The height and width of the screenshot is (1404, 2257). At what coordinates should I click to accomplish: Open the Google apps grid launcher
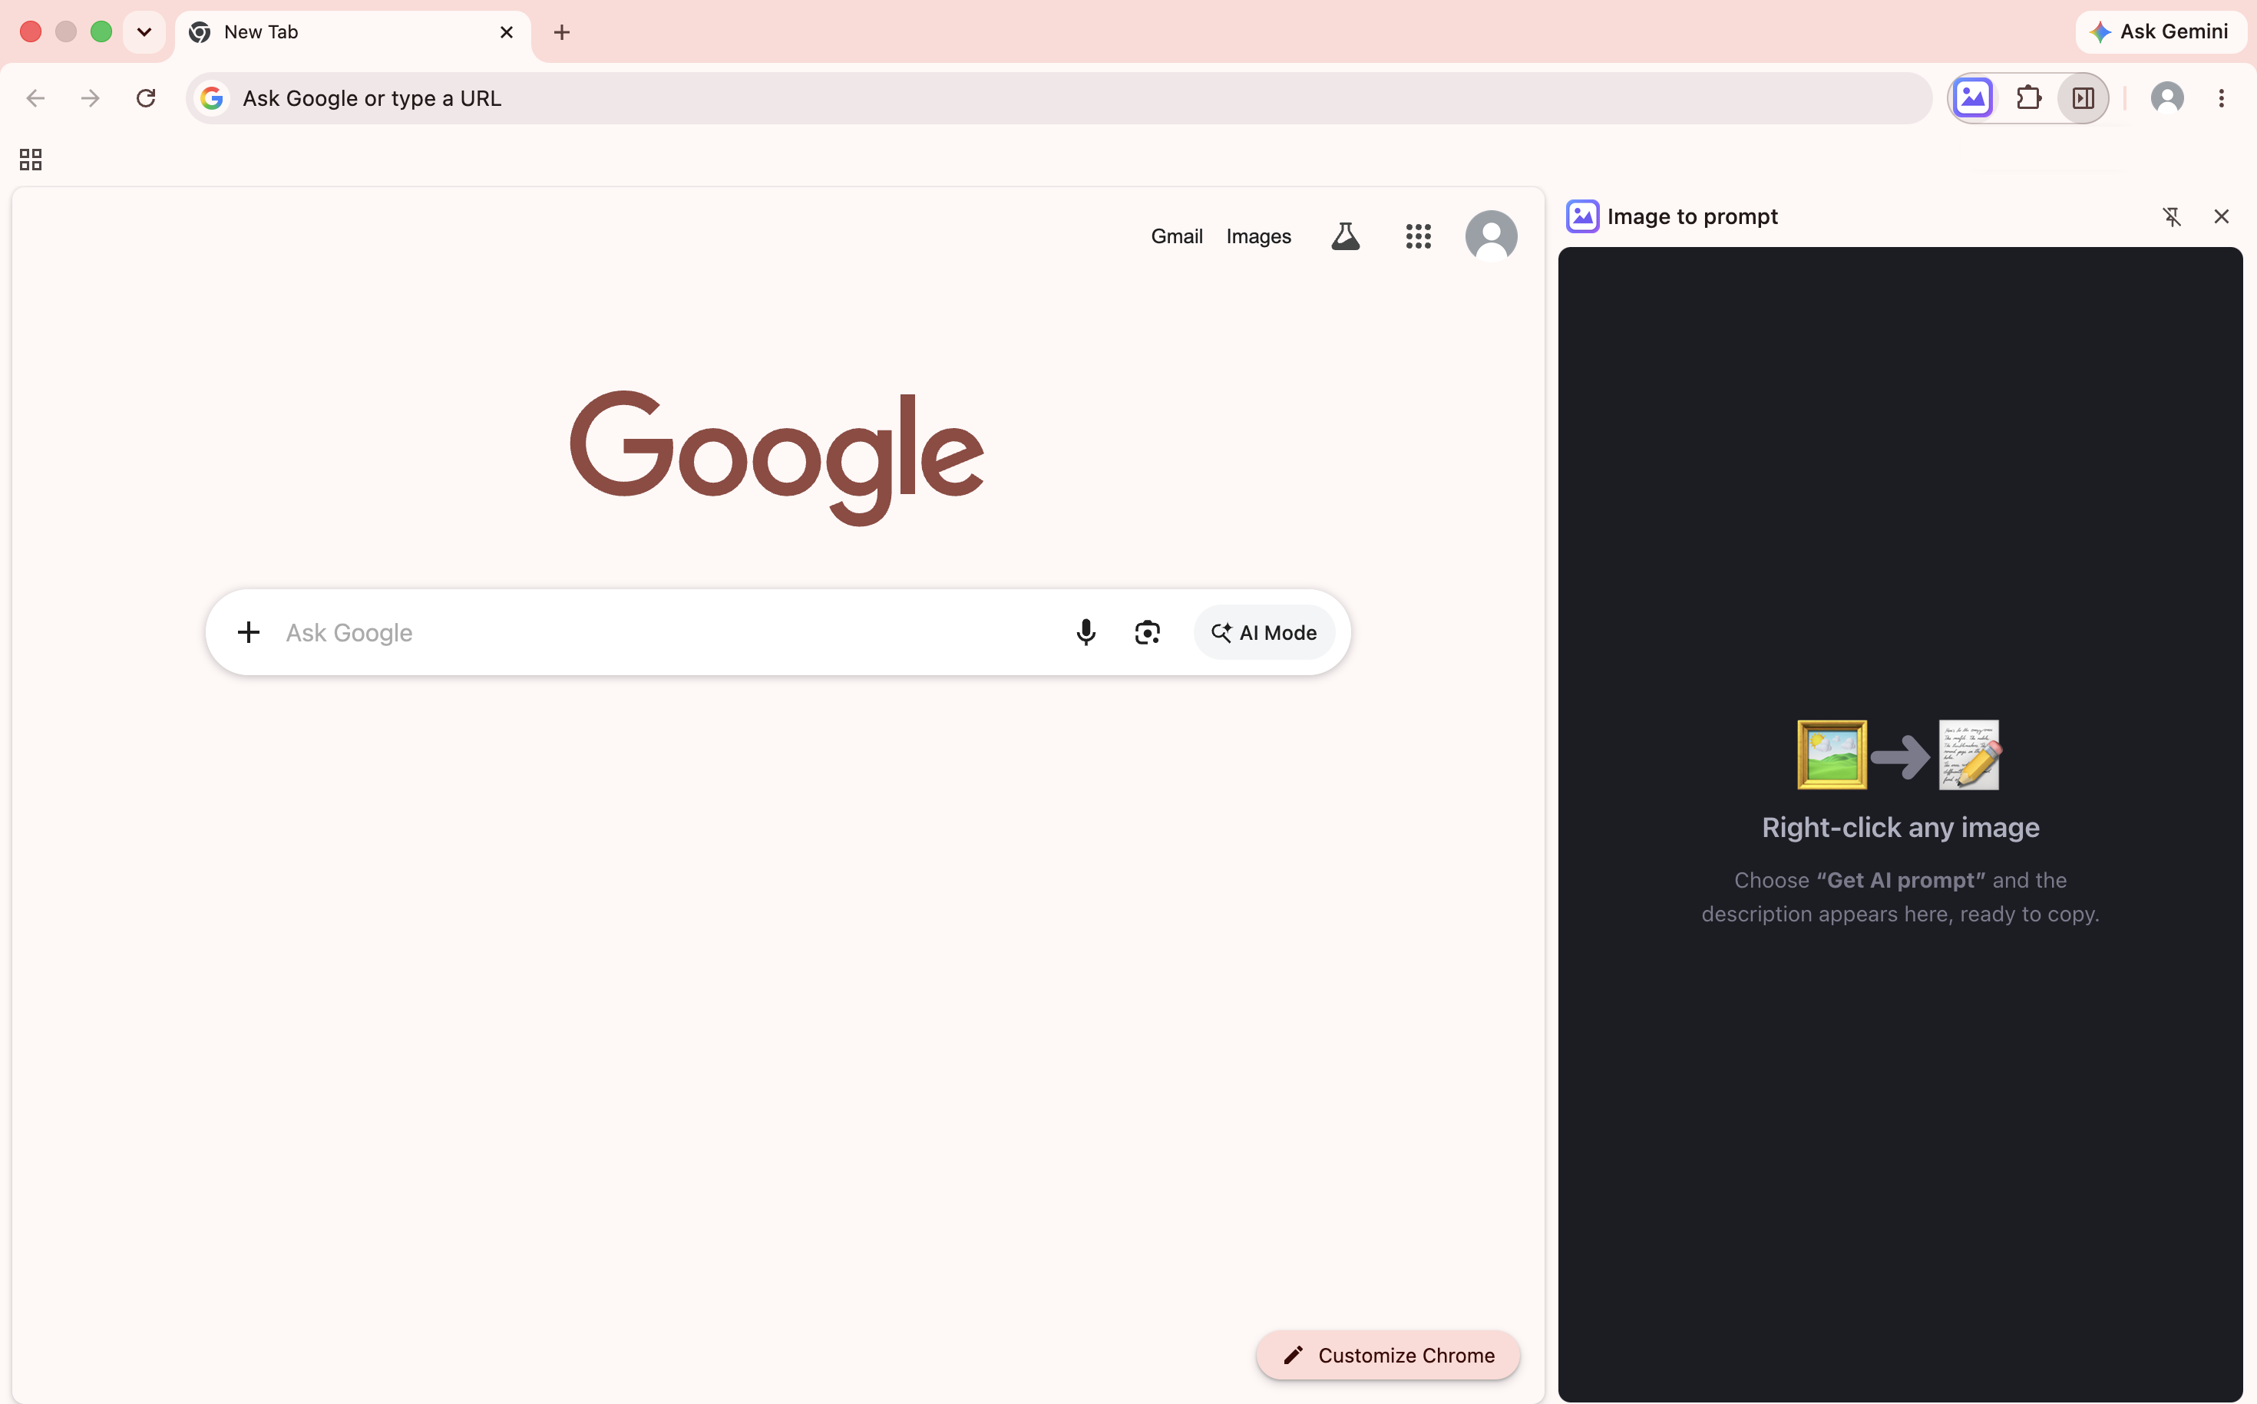pos(1418,236)
